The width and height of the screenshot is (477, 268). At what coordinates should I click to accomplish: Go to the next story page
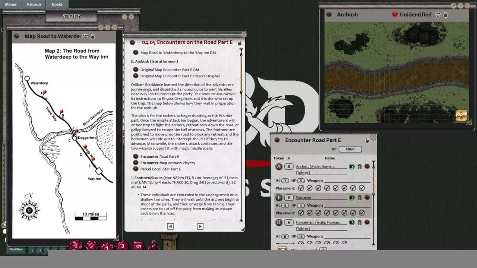point(200,226)
